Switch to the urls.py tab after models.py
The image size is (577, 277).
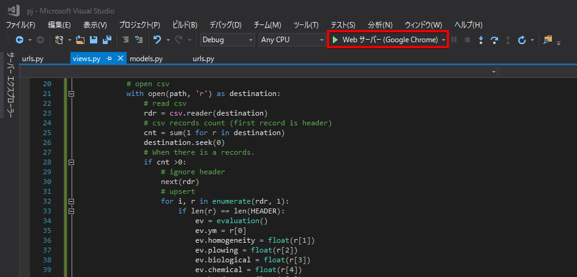(204, 59)
